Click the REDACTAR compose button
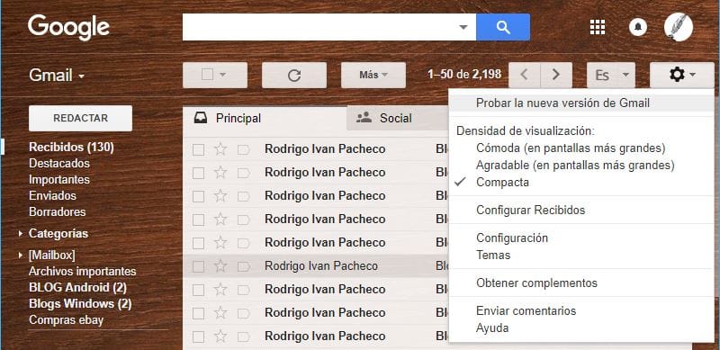The width and height of the screenshot is (720, 350). [80, 118]
